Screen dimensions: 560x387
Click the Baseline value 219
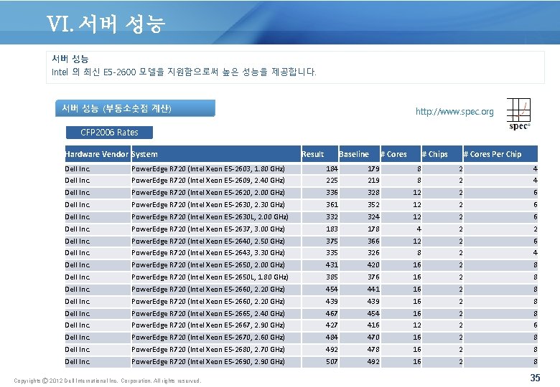coord(373,181)
